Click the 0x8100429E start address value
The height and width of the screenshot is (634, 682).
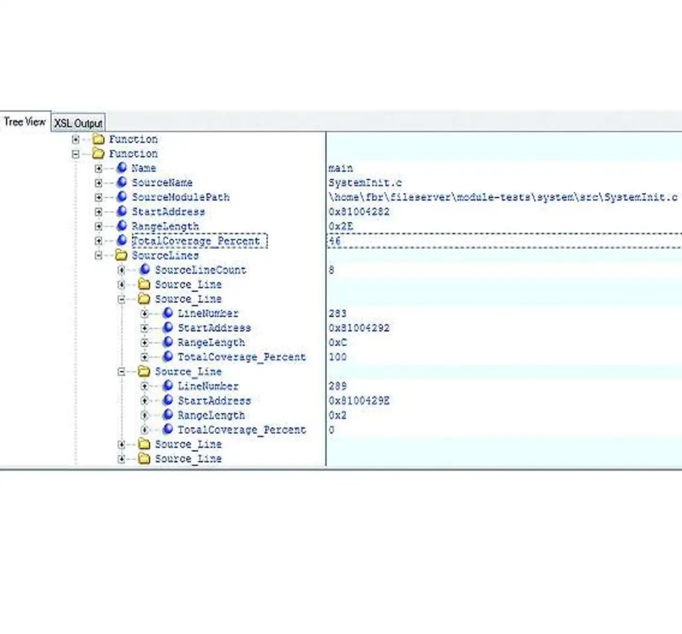coord(359,401)
